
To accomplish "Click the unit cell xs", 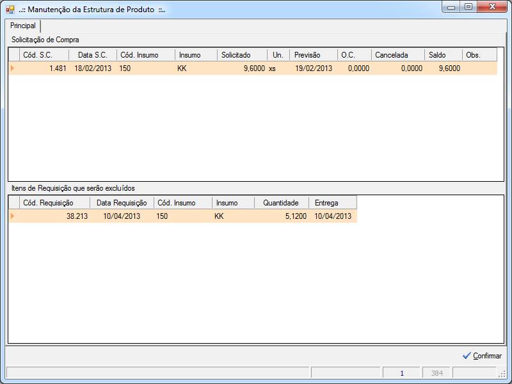I will point(278,68).
